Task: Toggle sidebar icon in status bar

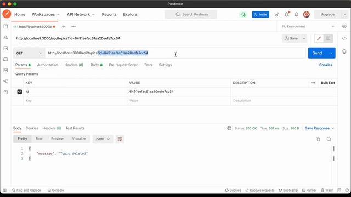Action: (4, 190)
